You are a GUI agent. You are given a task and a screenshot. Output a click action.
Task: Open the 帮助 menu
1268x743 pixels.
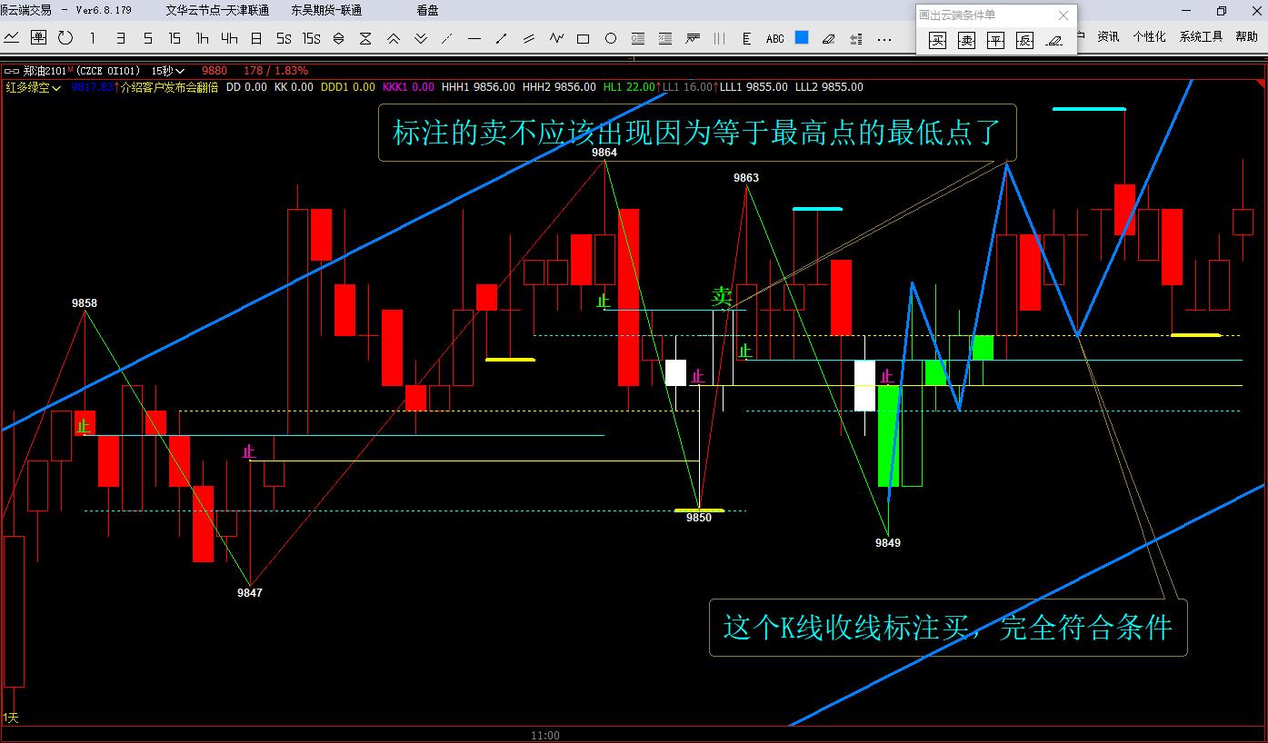coord(1246,36)
